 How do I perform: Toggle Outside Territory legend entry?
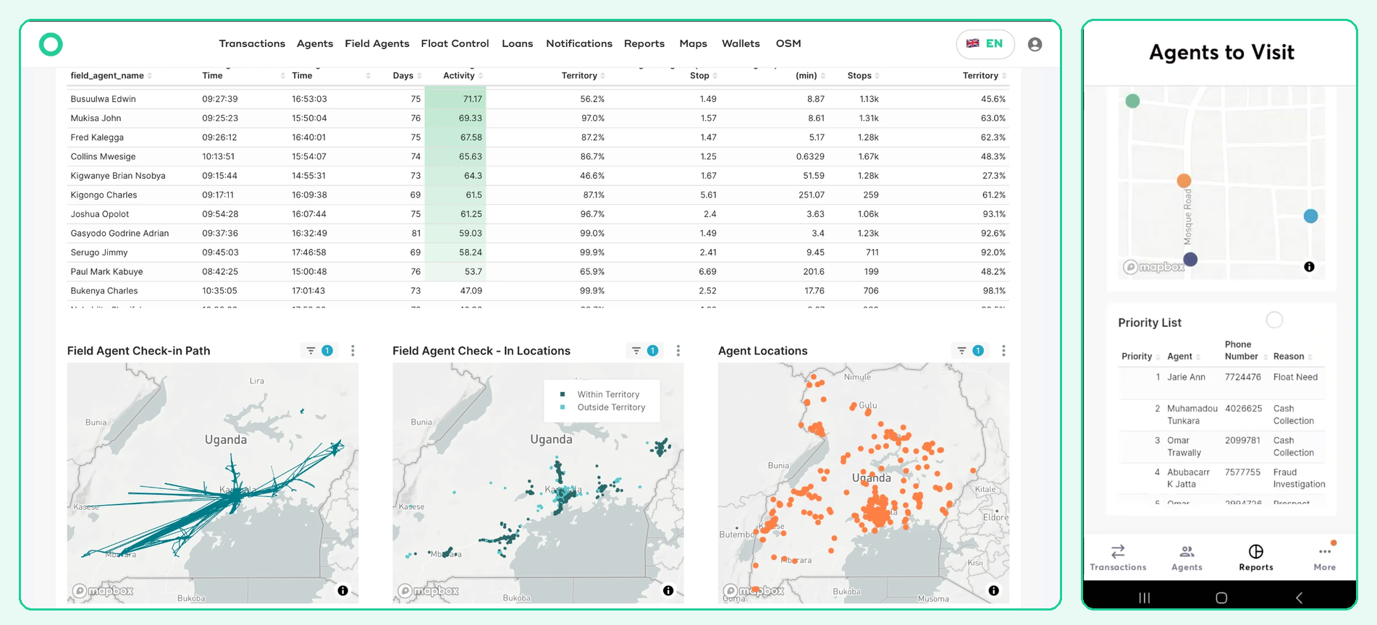[x=604, y=407]
